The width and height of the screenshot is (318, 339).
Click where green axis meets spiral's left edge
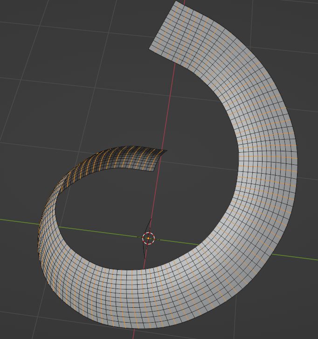(x=40, y=224)
